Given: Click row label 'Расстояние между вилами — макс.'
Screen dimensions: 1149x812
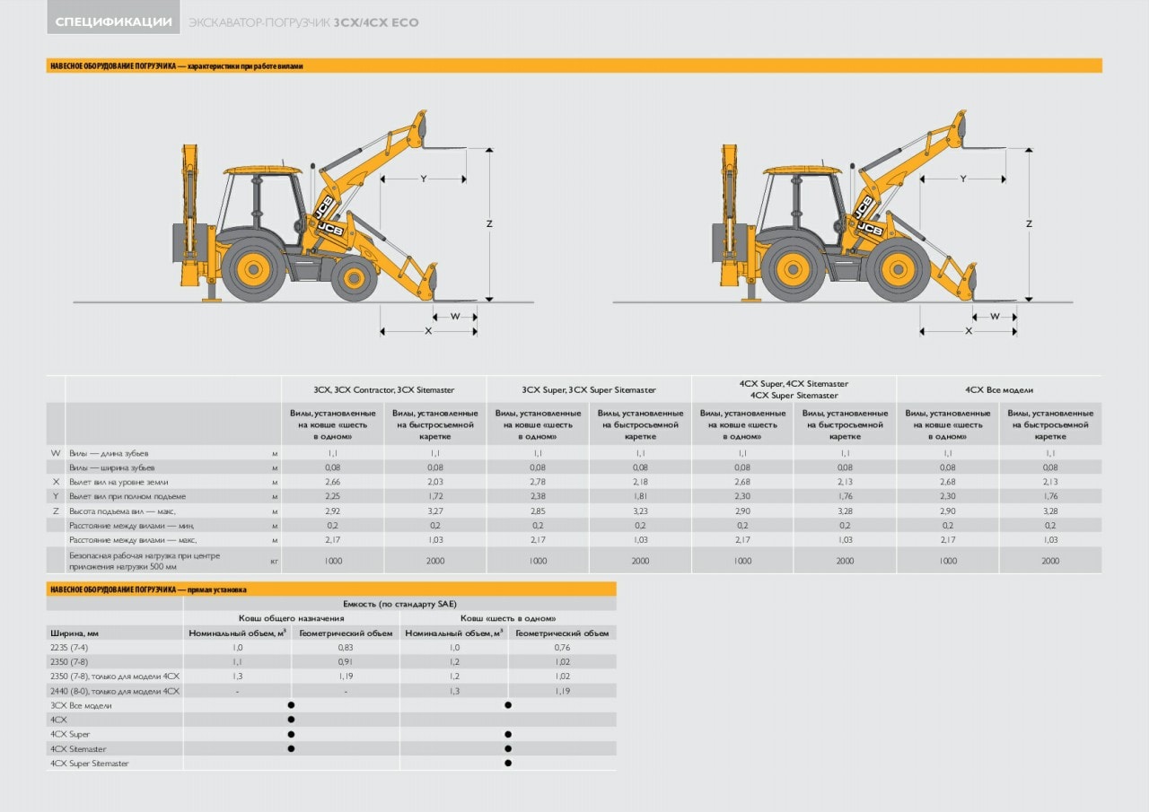Looking at the screenshot, I should click(133, 540).
